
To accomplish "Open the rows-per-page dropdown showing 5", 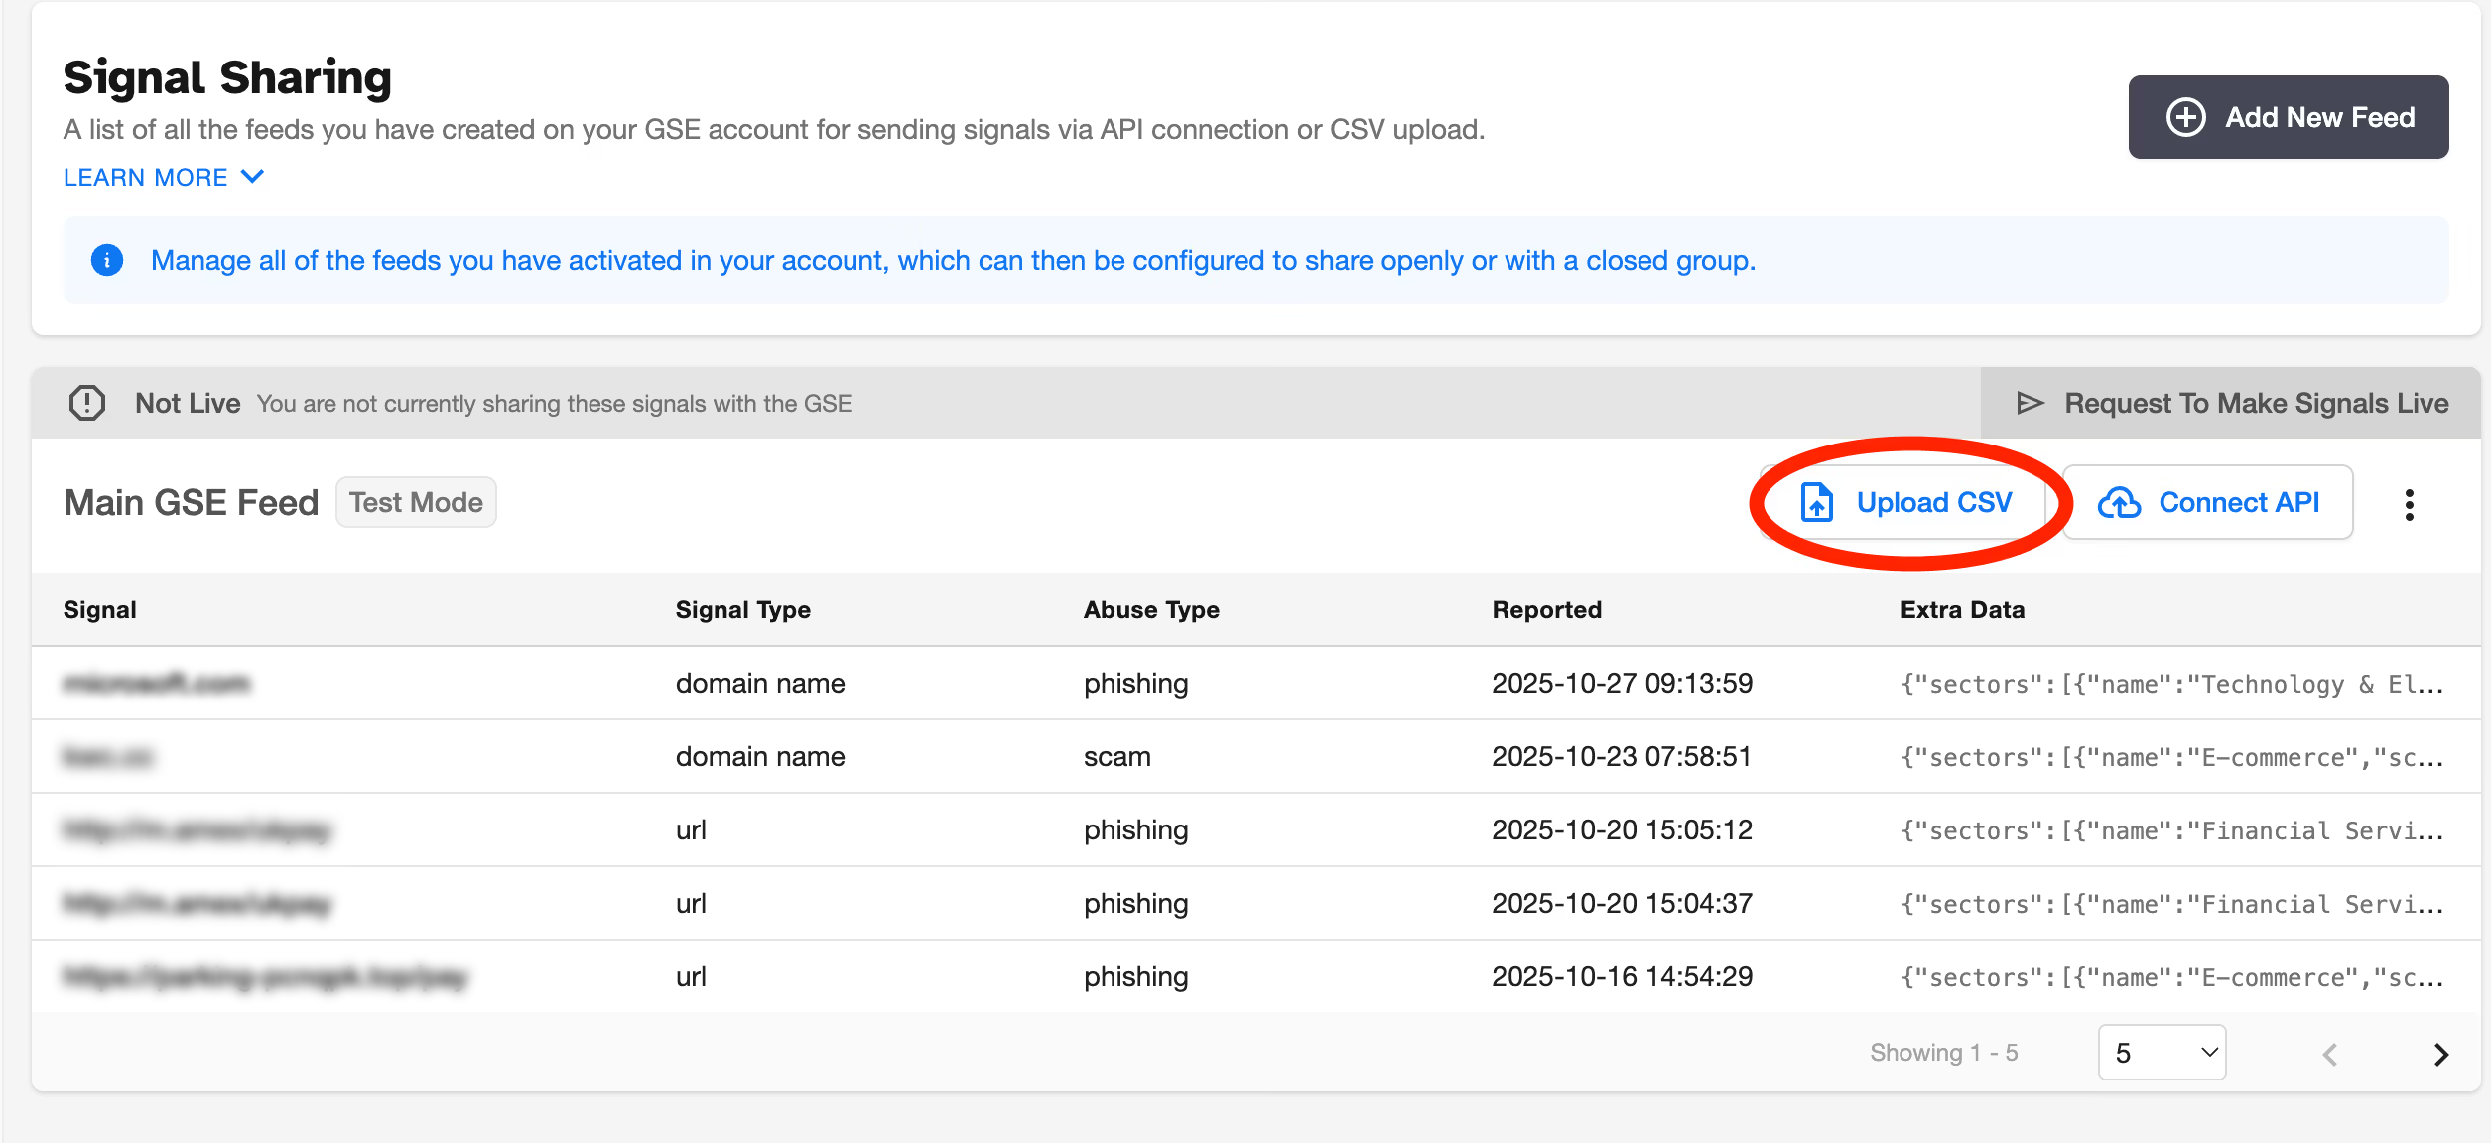I will pos(2162,1053).
